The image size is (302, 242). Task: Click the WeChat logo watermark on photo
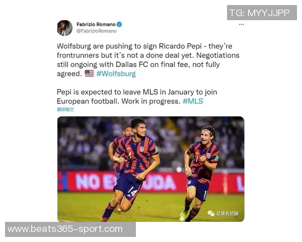(x=211, y=213)
